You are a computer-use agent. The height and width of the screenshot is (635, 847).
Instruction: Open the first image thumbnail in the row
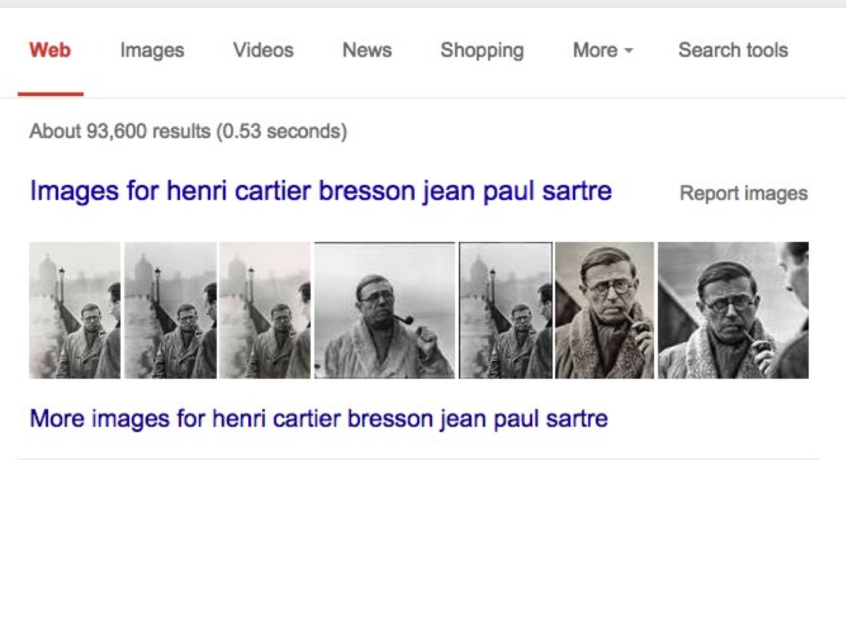[75, 310]
